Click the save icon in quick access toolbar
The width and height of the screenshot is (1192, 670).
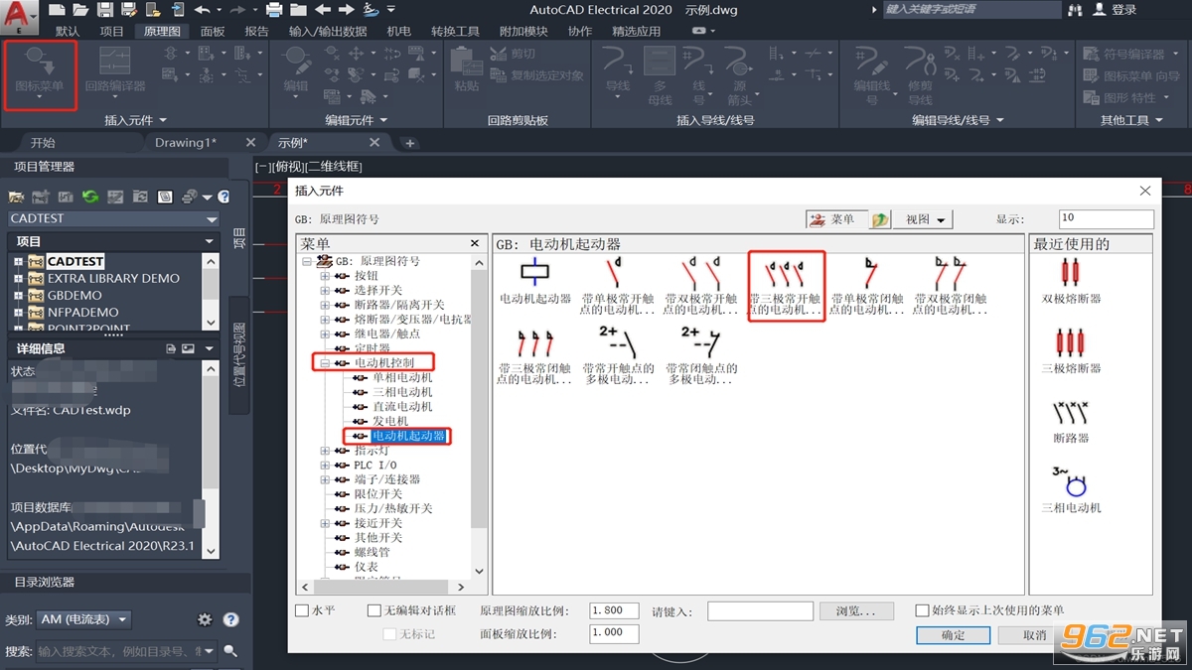[104, 10]
